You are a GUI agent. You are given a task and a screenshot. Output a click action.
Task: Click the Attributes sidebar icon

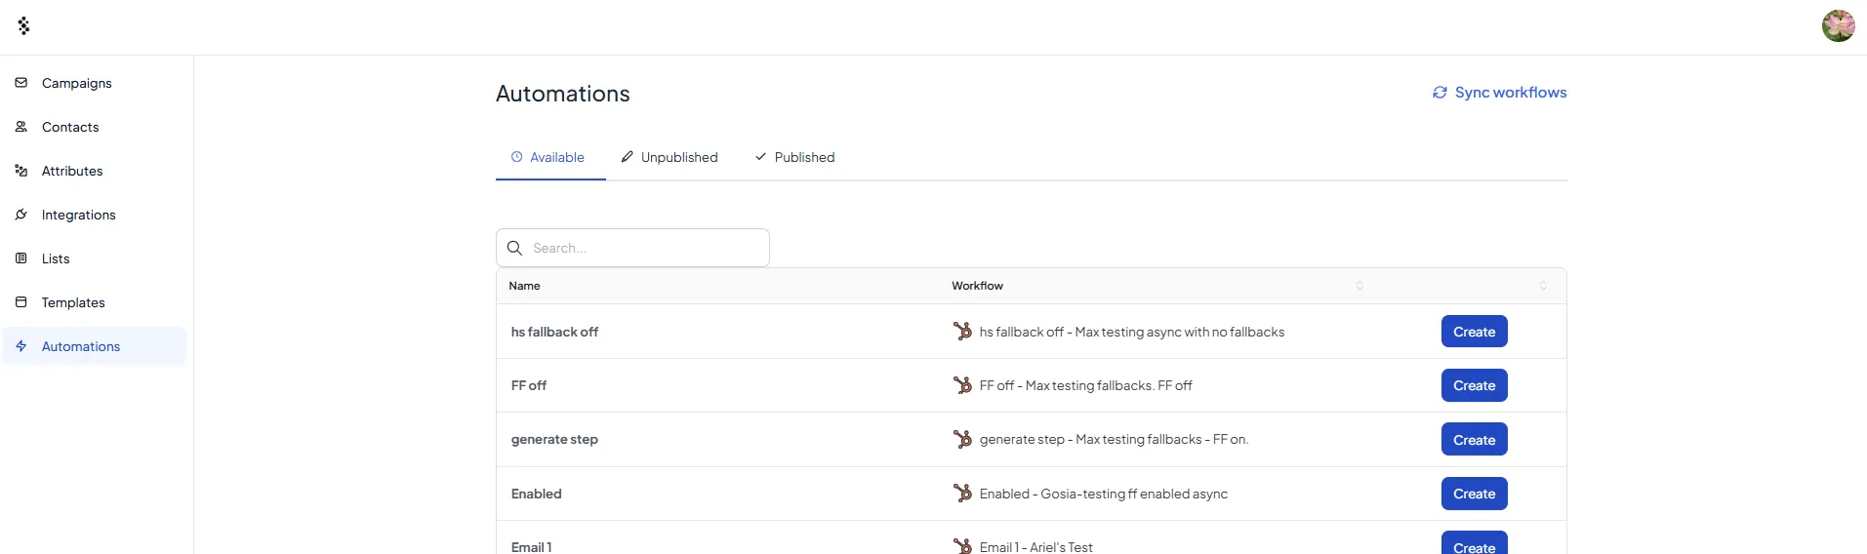[21, 171]
